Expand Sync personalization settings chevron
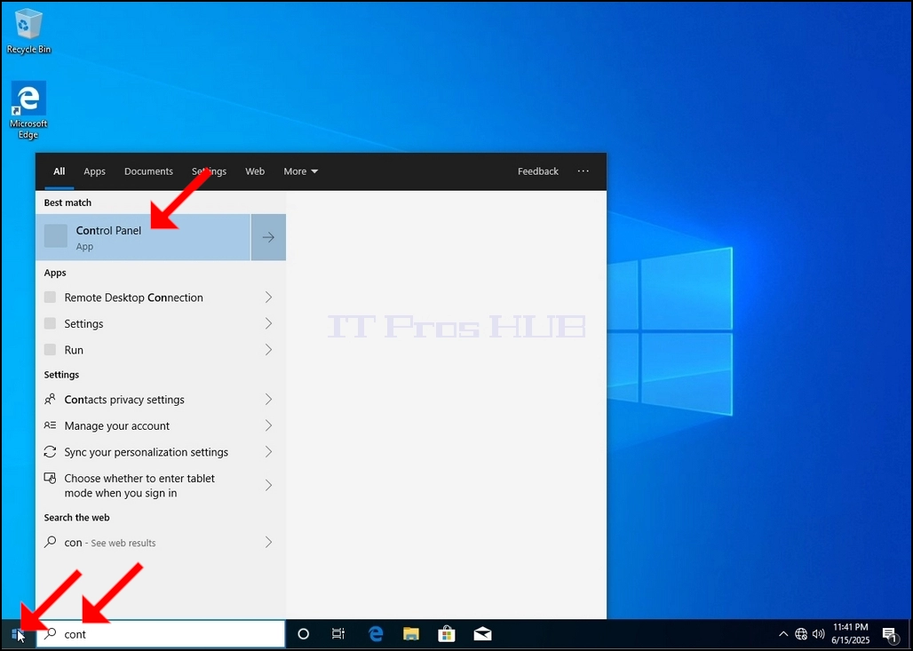Viewport: 913px width, 651px height. tap(268, 452)
